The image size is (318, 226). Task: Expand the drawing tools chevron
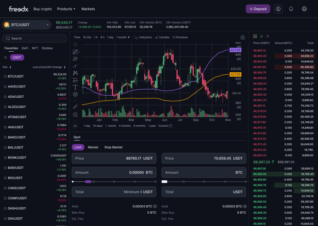(75, 126)
